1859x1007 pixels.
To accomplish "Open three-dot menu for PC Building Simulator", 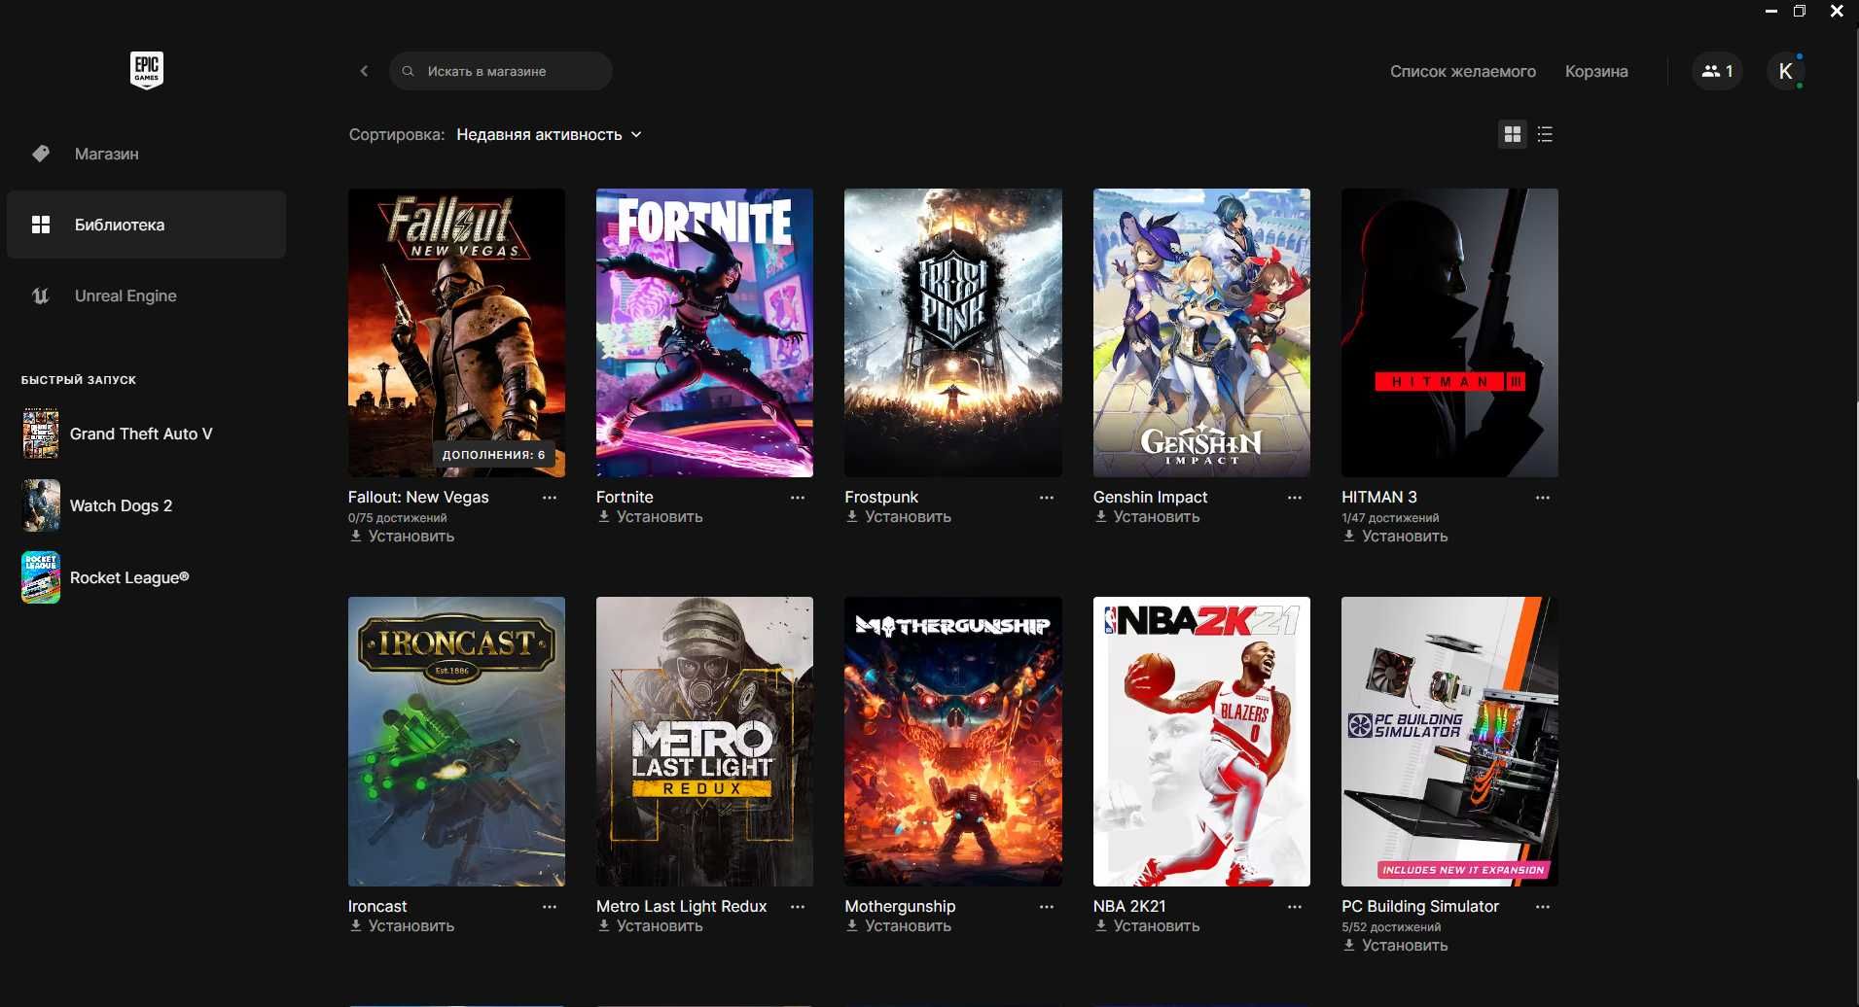I will (x=1543, y=907).
